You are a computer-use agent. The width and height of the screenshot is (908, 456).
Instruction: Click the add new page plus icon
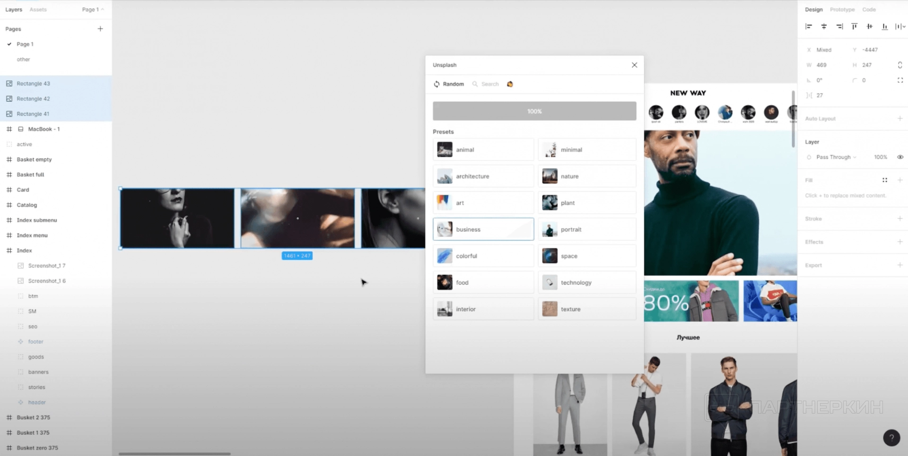coord(100,29)
